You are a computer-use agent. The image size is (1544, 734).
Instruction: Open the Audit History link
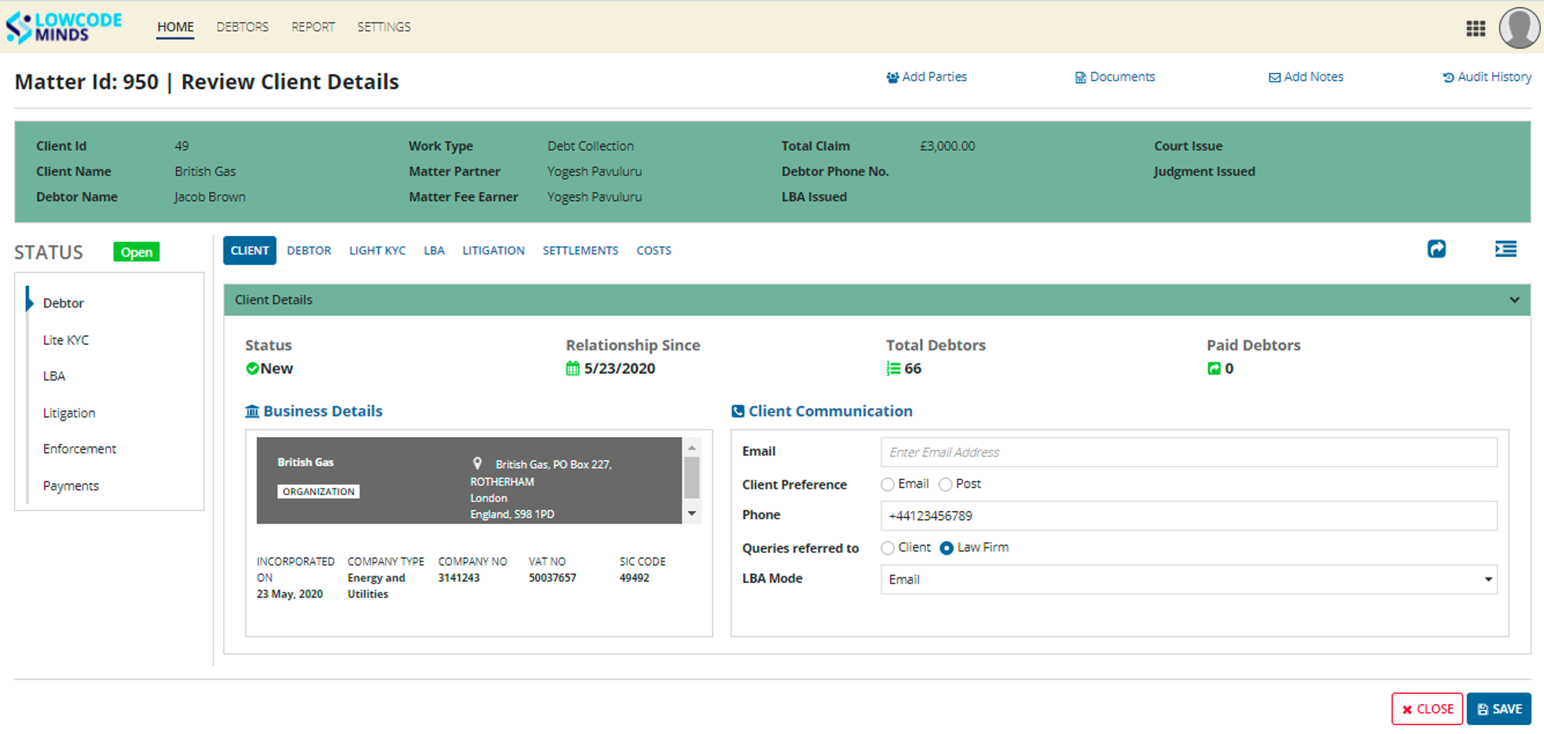(x=1487, y=77)
